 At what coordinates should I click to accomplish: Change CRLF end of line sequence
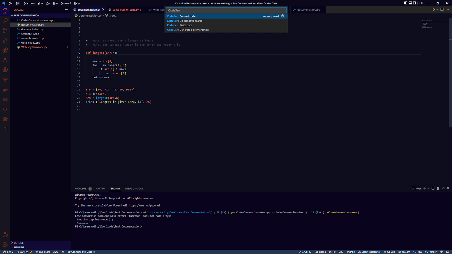point(341,252)
